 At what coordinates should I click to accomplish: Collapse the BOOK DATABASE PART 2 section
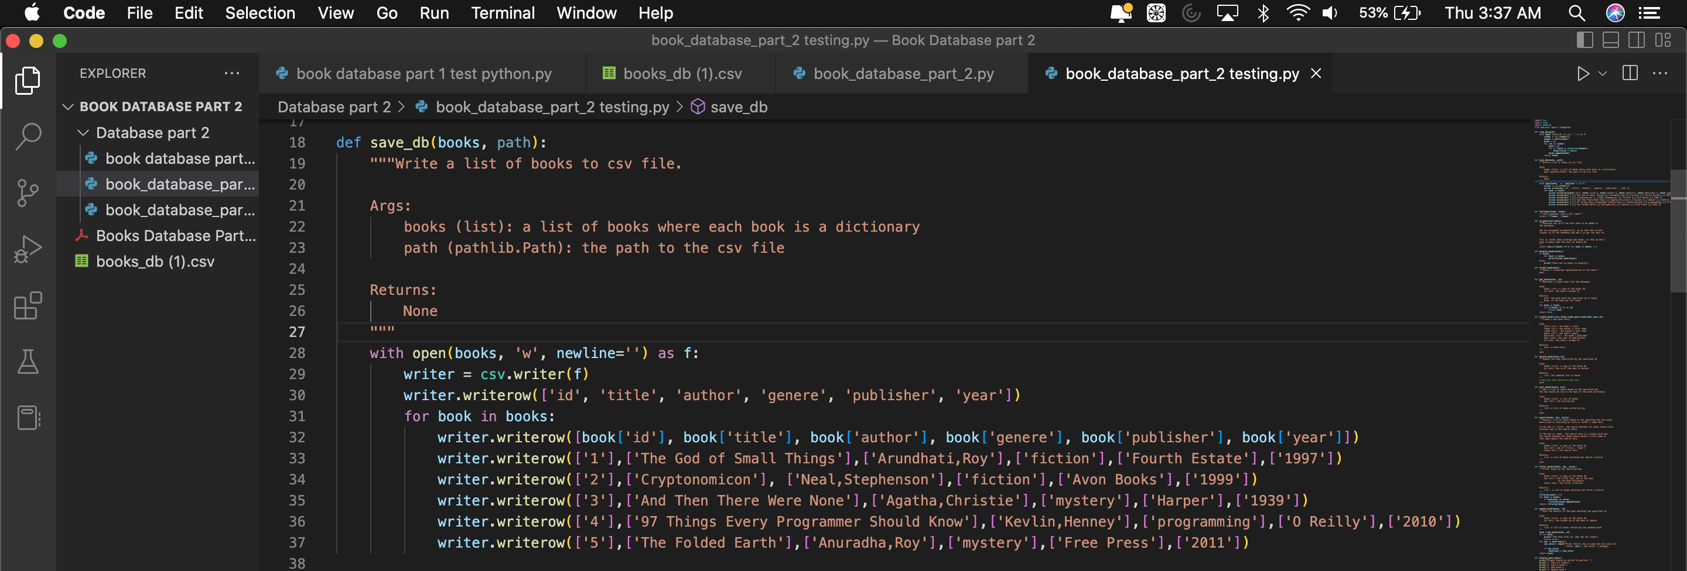pyautogui.click(x=68, y=106)
